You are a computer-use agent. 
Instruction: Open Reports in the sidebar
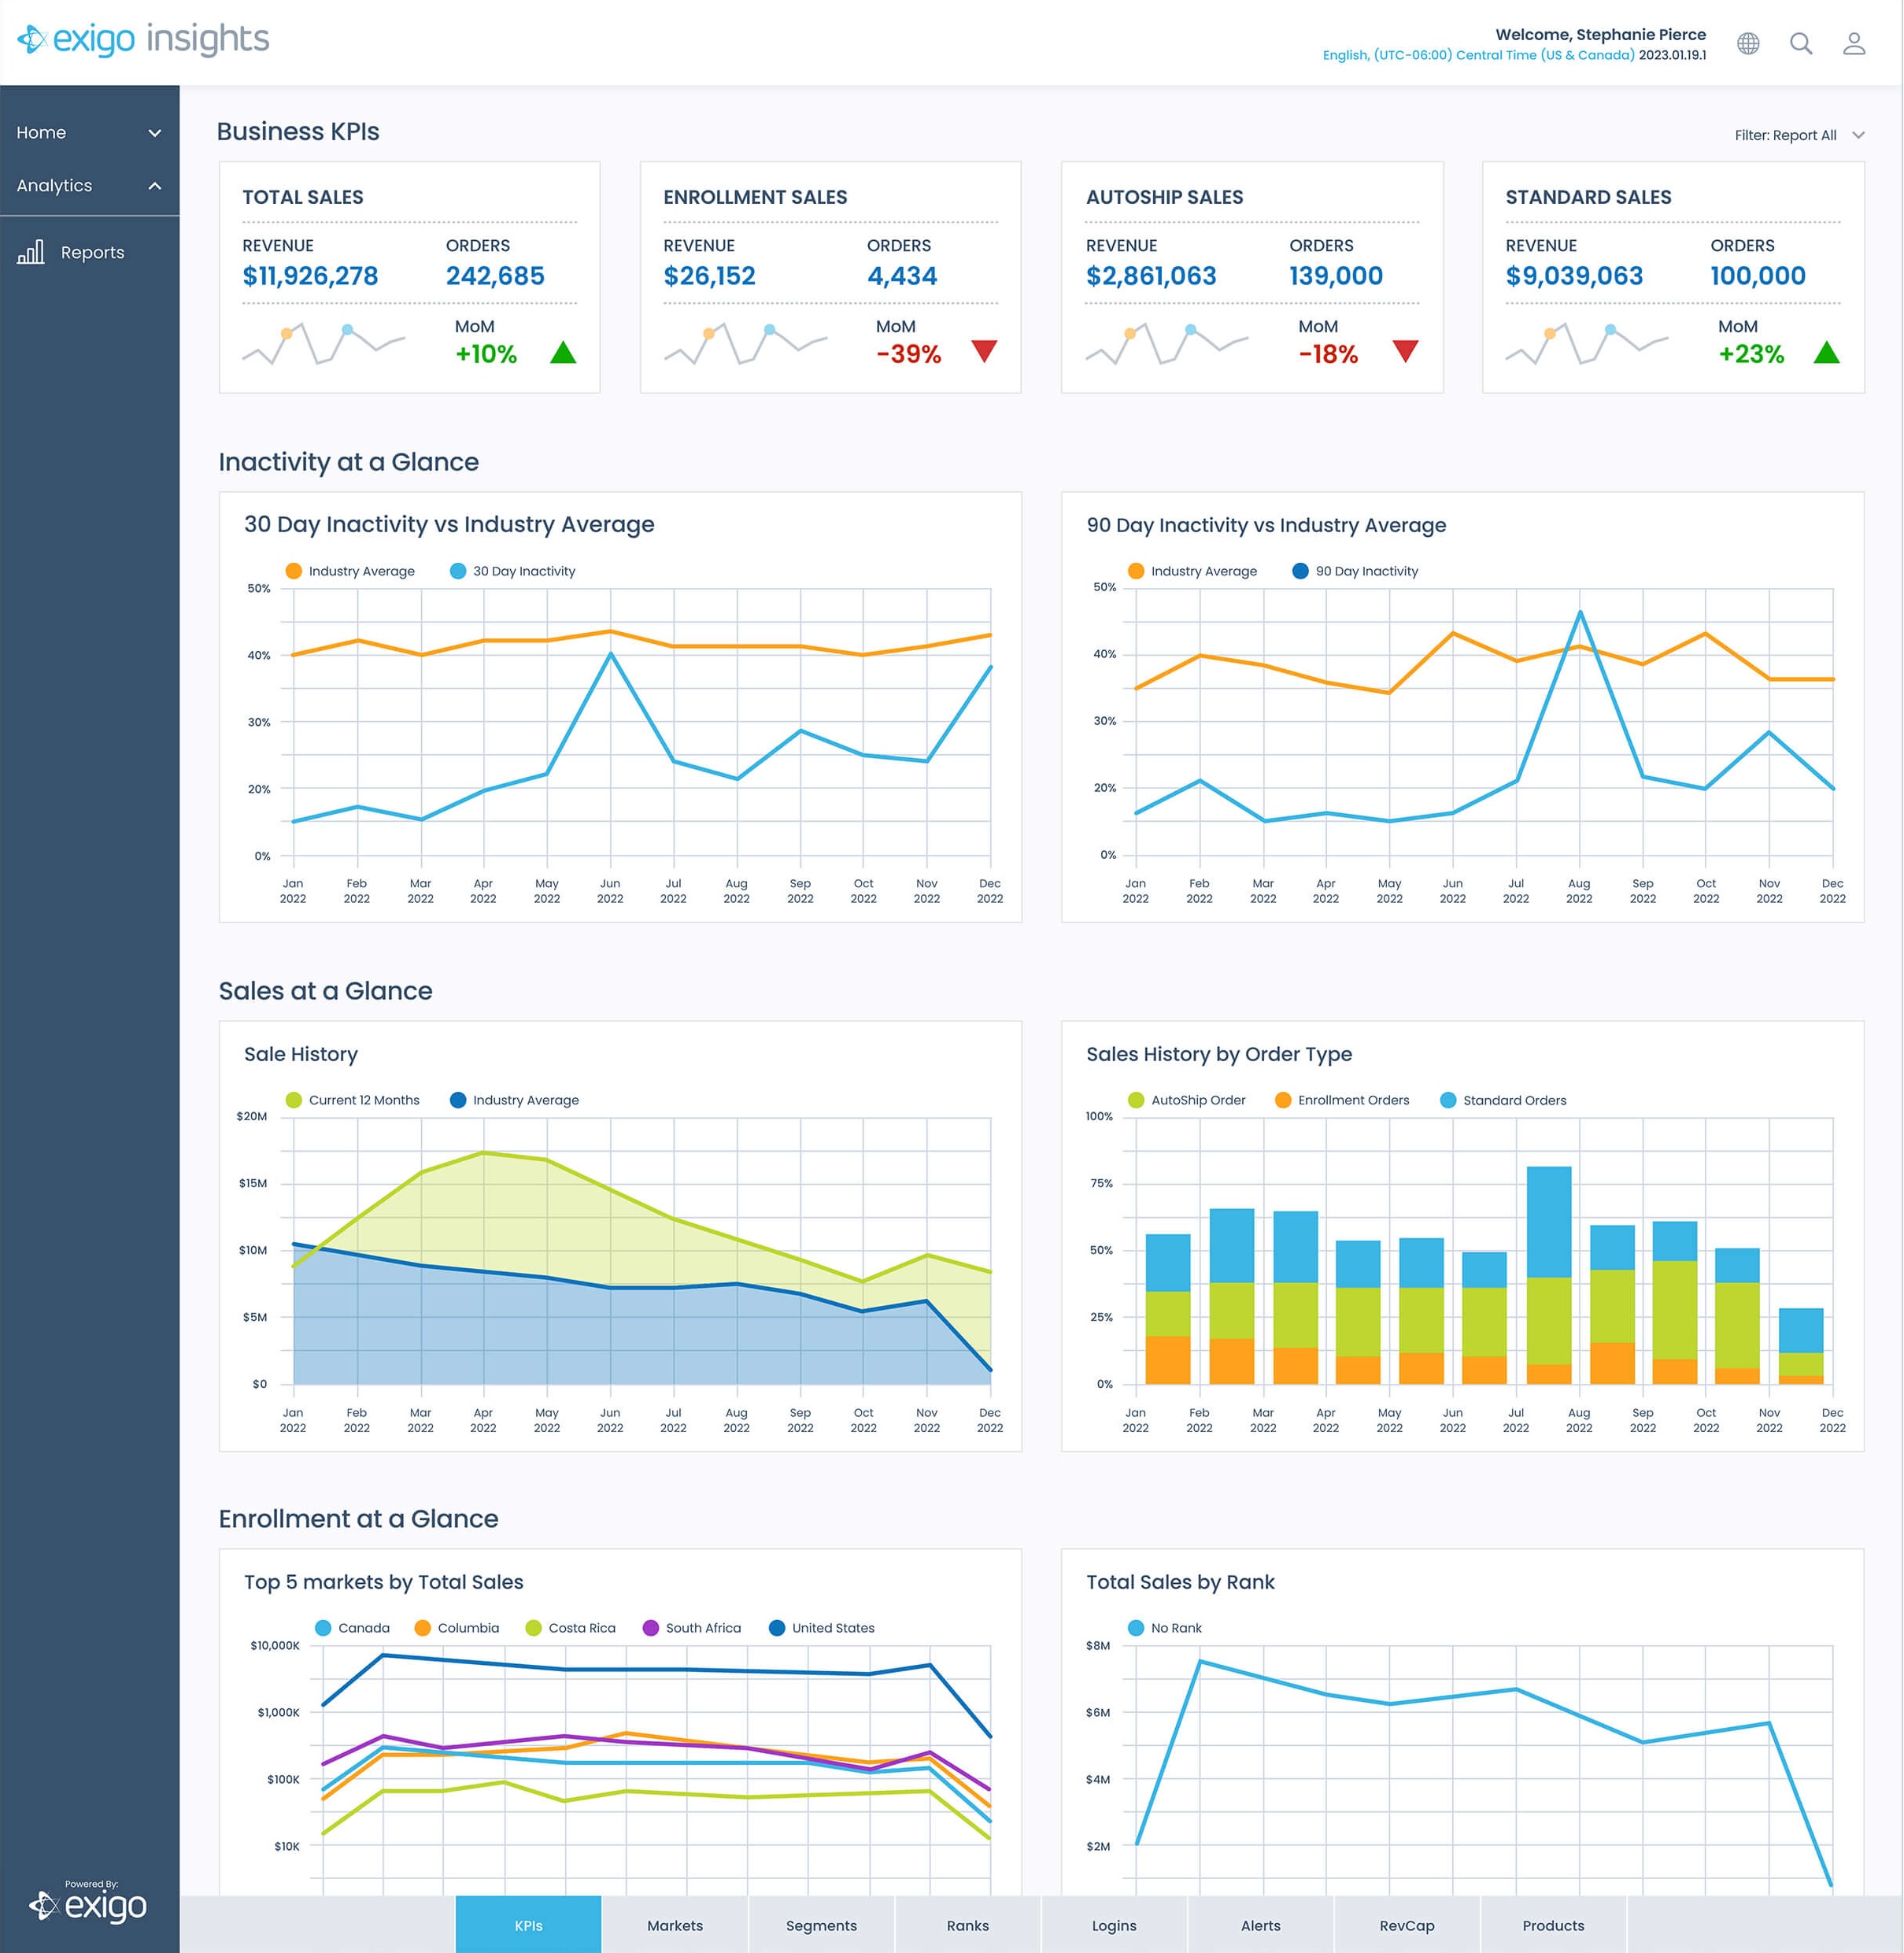(x=92, y=252)
